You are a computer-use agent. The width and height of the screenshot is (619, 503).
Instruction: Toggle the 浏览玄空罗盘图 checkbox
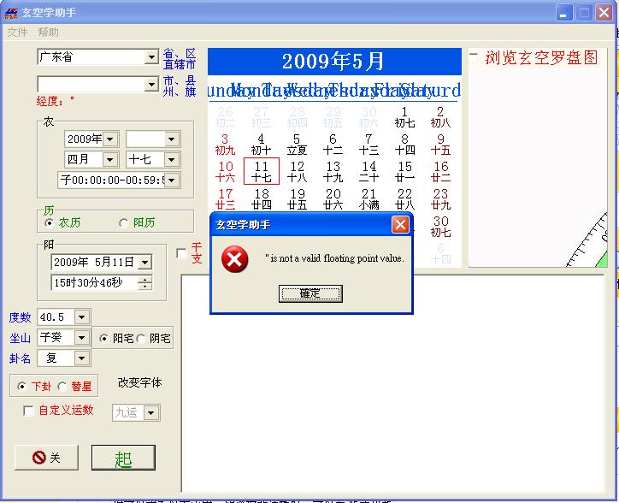[475, 58]
